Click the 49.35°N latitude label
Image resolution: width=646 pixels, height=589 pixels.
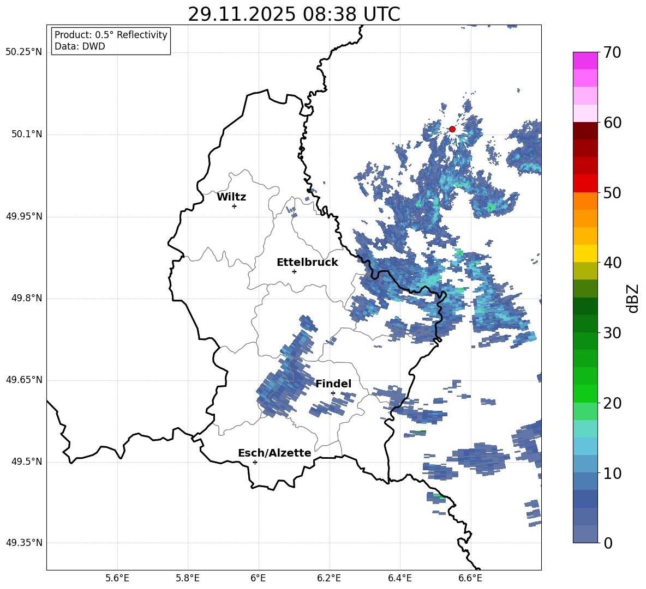pyautogui.click(x=24, y=543)
